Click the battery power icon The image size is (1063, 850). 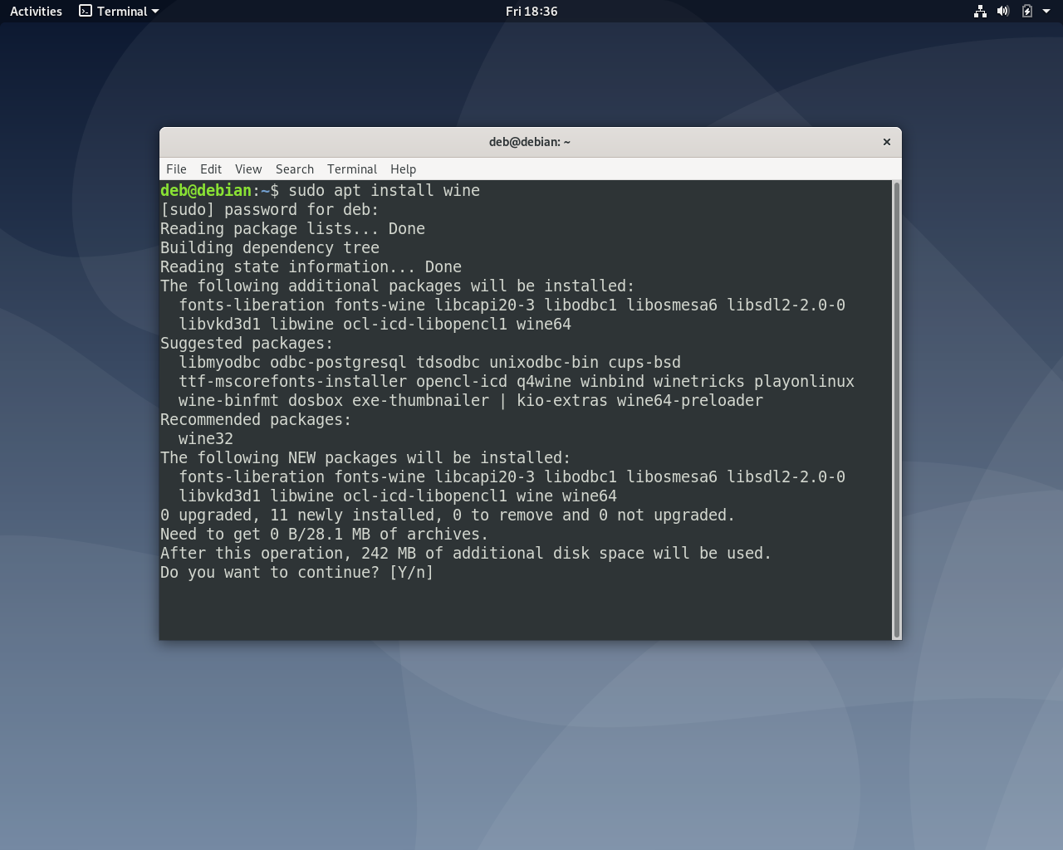click(1026, 11)
